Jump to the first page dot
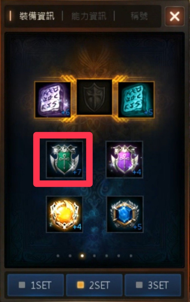The height and width of the screenshot is (302, 190). (58, 256)
